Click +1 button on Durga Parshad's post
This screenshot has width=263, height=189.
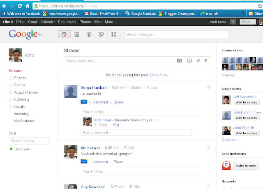pos(84,102)
